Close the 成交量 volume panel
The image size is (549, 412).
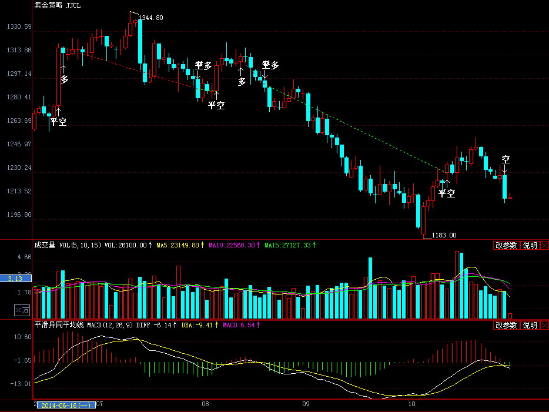pos(544,245)
